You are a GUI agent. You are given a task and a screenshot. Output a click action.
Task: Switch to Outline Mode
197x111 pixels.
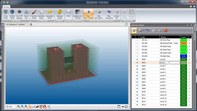(12, 14)
